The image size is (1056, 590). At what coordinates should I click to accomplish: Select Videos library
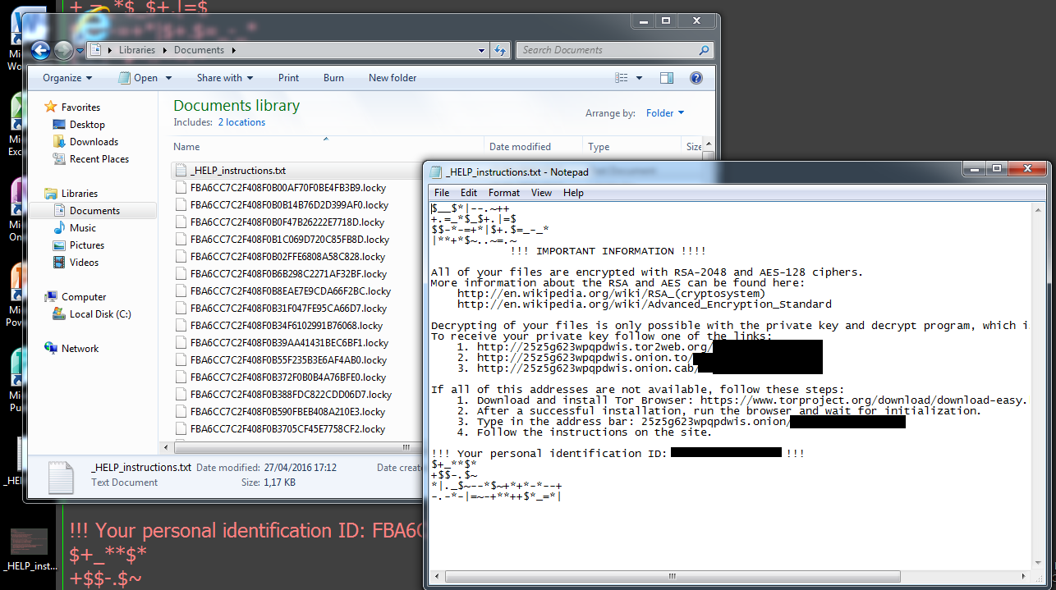(x=84, y=263)
